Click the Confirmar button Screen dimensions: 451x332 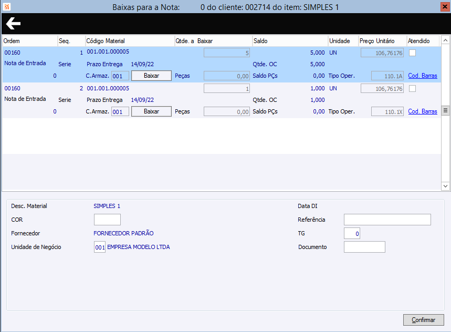pos(423,320)
